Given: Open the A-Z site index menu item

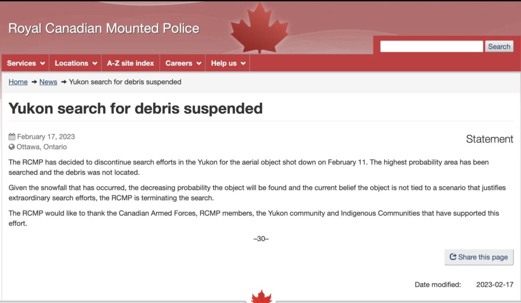Looking at the screenshot, I should [131, 63].
